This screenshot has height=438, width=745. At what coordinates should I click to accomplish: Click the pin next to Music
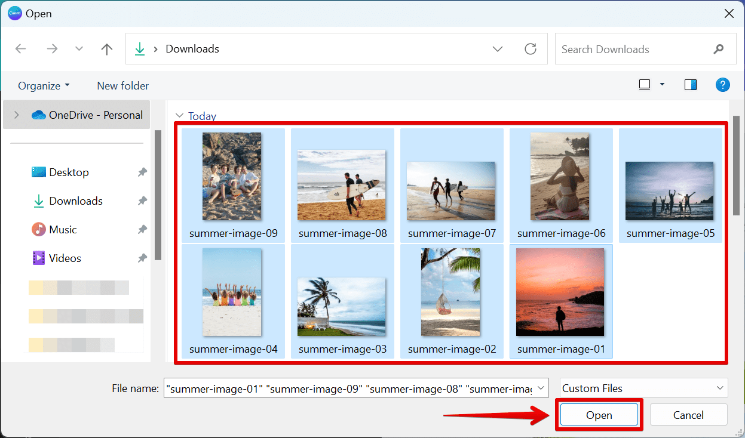pos(142,229)
